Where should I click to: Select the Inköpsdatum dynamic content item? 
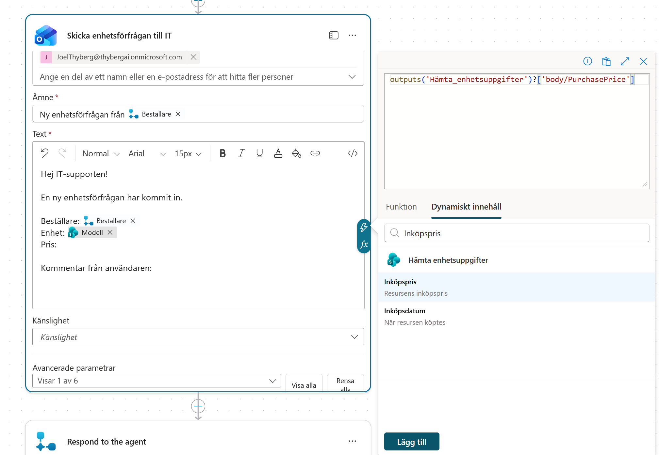[x=517, y=316]
